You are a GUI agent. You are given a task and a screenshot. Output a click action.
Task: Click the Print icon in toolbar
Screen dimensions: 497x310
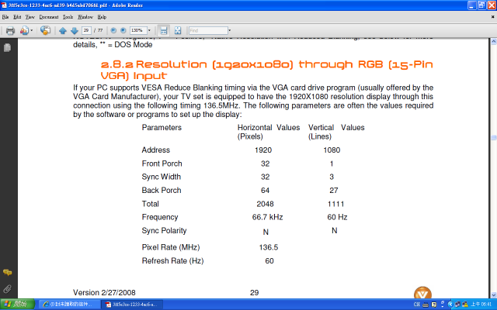[10, 31]
